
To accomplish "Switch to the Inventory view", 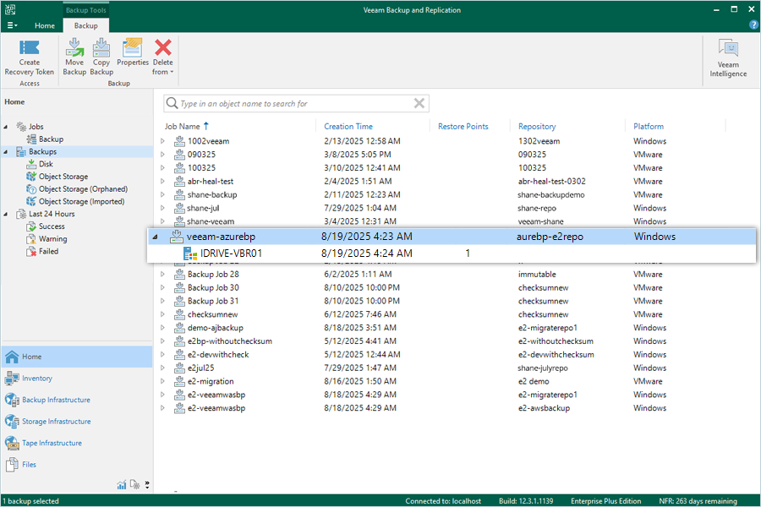I will tap(77, 379).
